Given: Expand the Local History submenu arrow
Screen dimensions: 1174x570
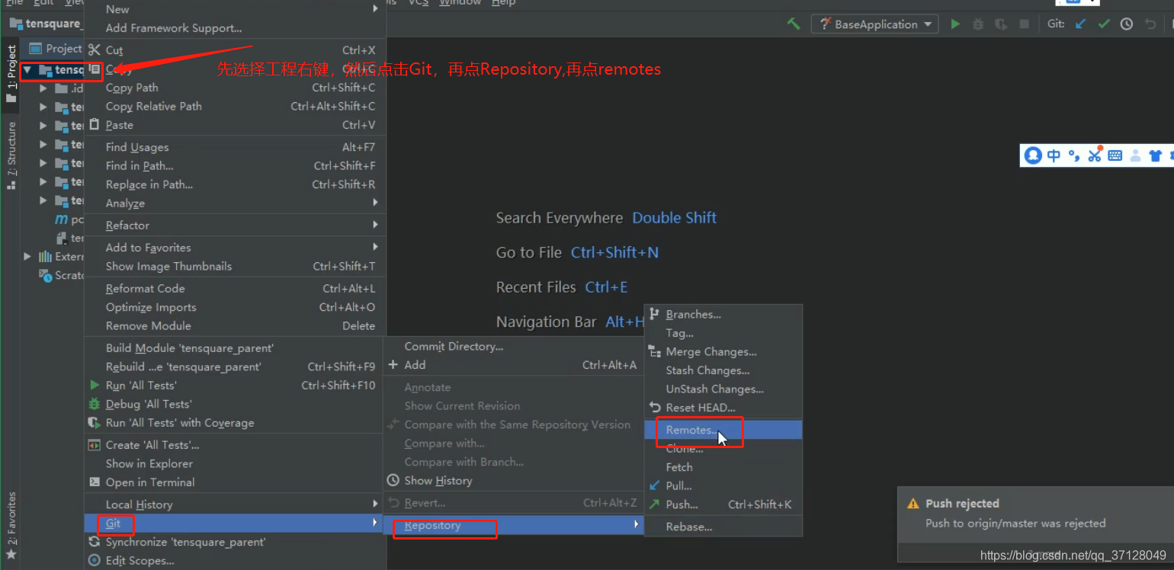Looking at the screenshot, I should click(x=375, y=504).
